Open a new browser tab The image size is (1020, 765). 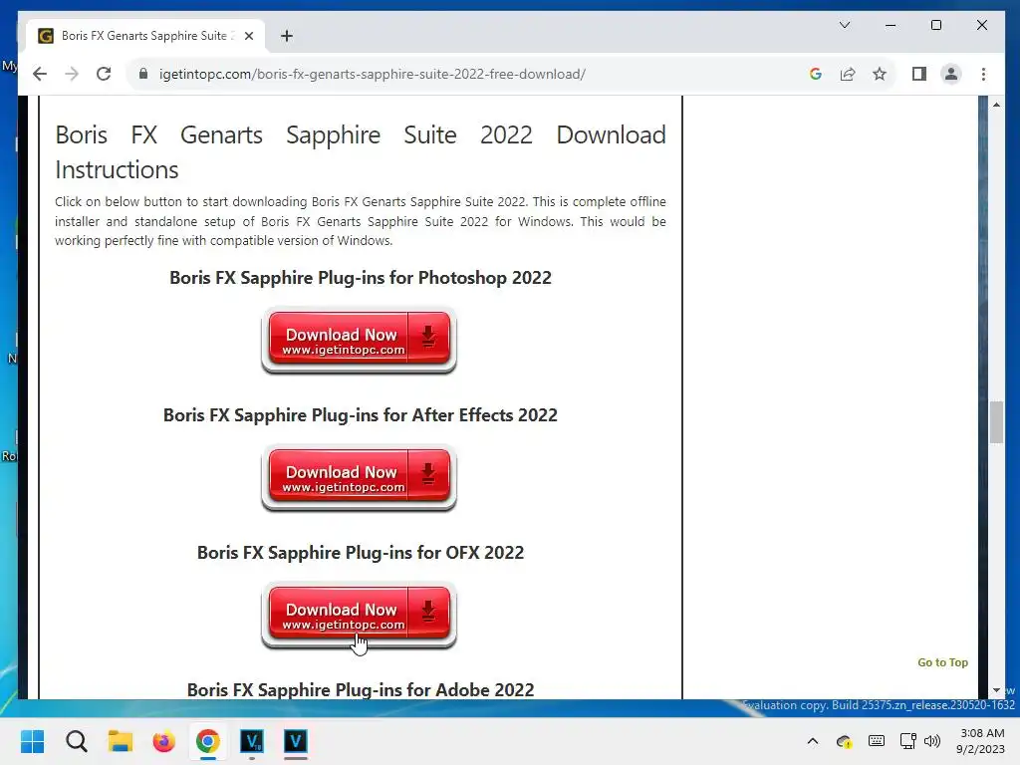point(286,36)
